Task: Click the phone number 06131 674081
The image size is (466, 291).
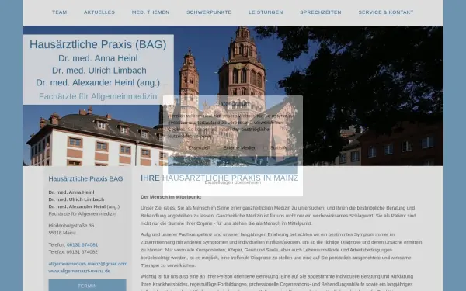Action: tap(82, 244)
